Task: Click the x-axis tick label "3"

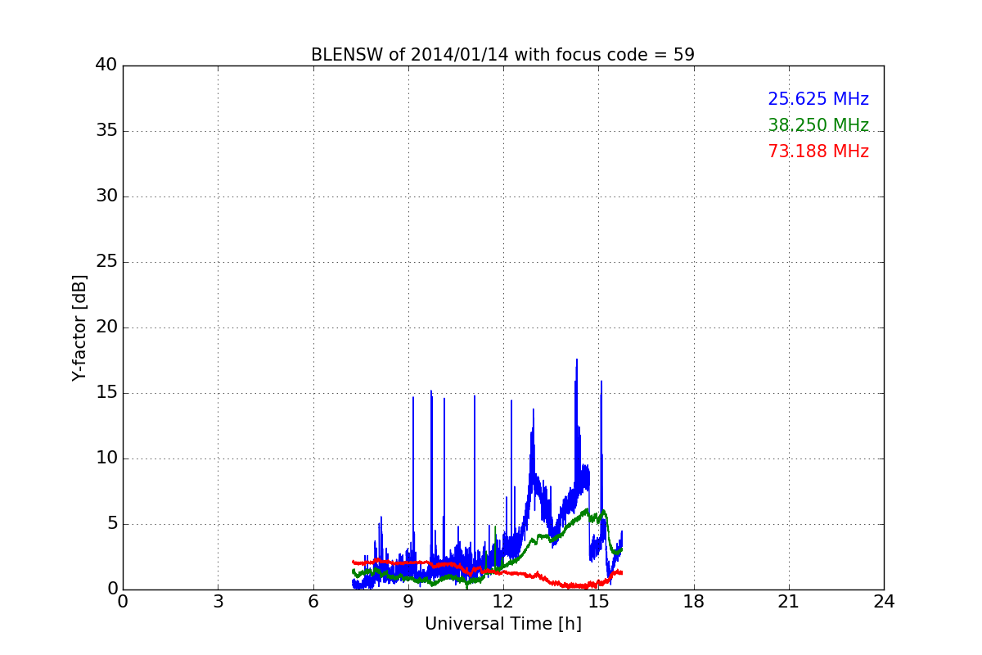Action: click(x=218, y=601)
